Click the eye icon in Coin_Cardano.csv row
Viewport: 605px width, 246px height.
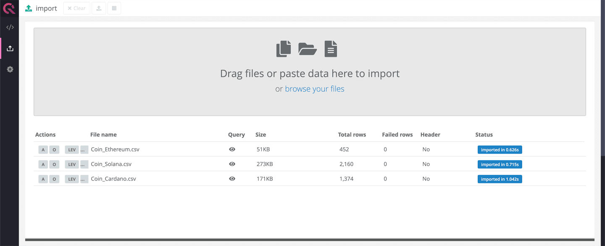click(232, 179)
